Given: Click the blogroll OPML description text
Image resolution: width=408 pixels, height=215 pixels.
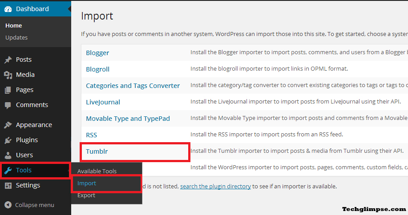Looking at the screenshot, I should [269, 68].
